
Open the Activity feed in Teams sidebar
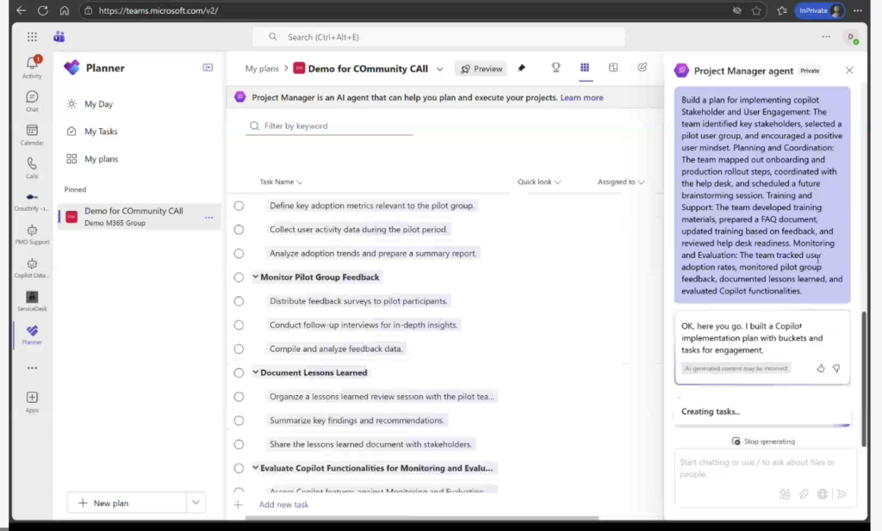[32, 66]
